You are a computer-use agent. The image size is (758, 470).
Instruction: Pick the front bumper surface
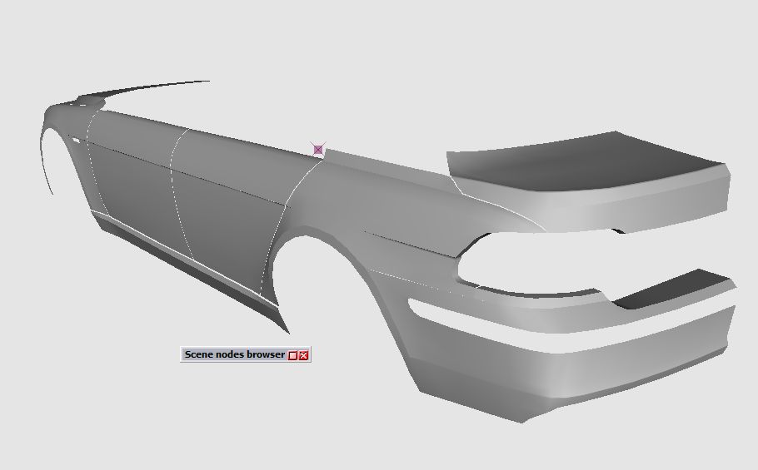tap(583, 354)
